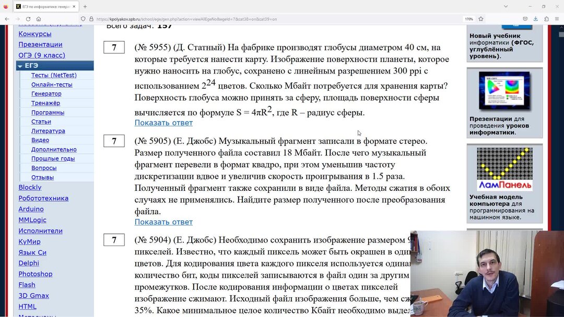Open the Photoshop sidebar link
Viewport: 564px width, 317px height.
[x=35, y=274]
